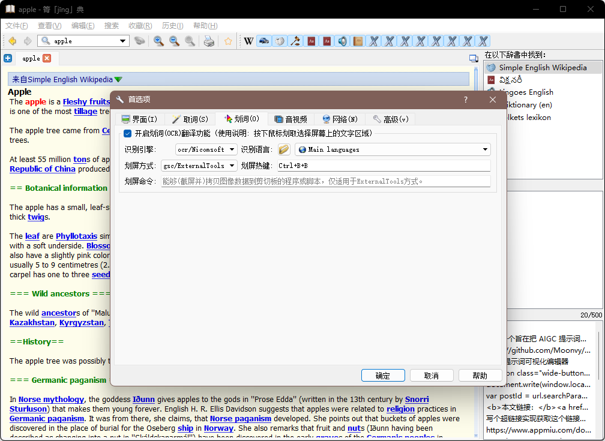605x441 pixels.
Task: Click 取消 to cancel preferences
Action: click(432, 376)
